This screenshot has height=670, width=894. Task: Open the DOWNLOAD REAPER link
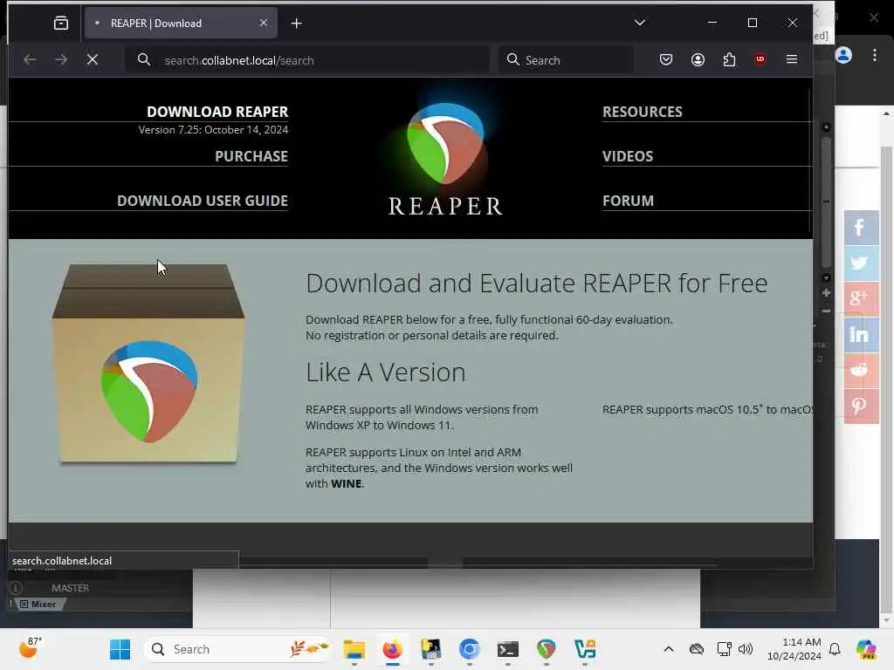point(217,112)
